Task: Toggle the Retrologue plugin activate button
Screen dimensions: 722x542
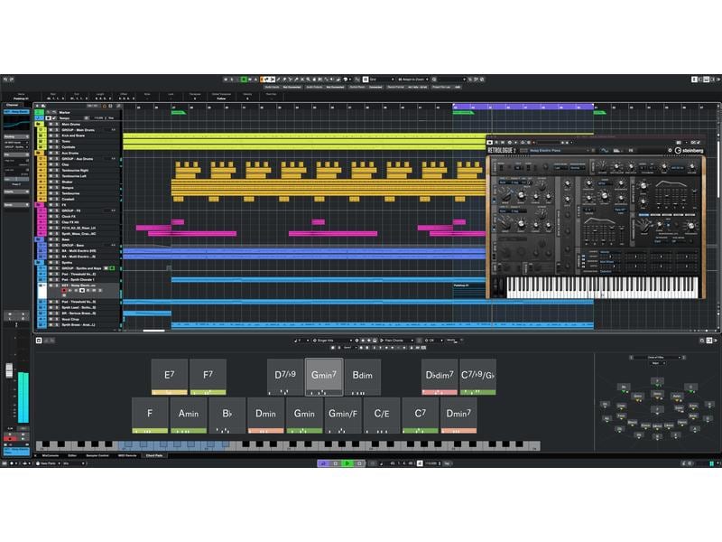Action: tap(490, 143)
